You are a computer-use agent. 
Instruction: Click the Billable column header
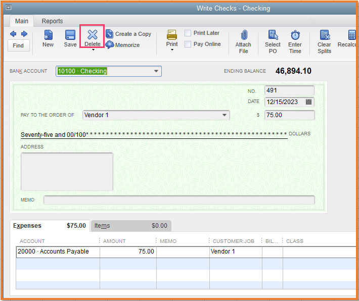tap(272, 241)
